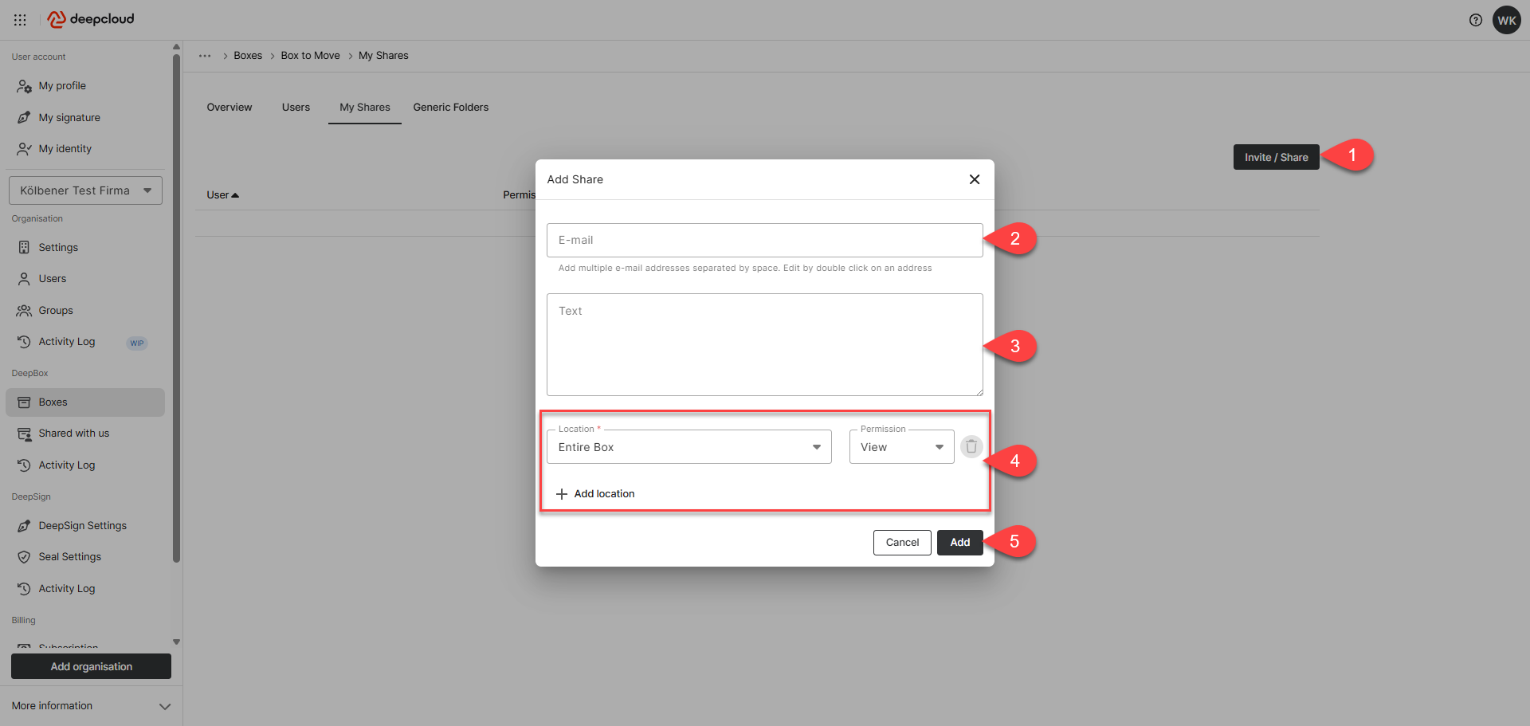Viewport: 1530px width, 726px height.
Task: Click the help question mark icon
Action: coord(1475,20)
